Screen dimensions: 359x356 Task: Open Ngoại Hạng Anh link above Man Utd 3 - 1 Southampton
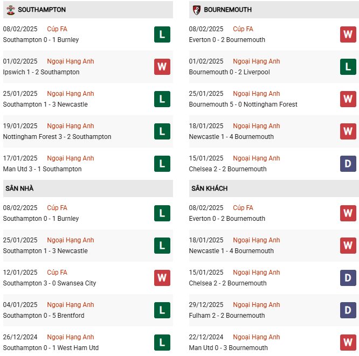(x=70, y=158)
